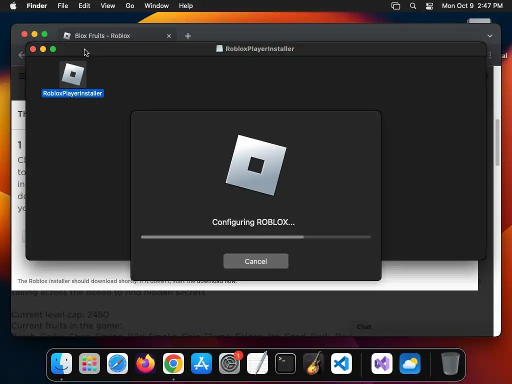Click the Chat label in the browser page
This screenshot has width=512, height=384.
[364, 327]
